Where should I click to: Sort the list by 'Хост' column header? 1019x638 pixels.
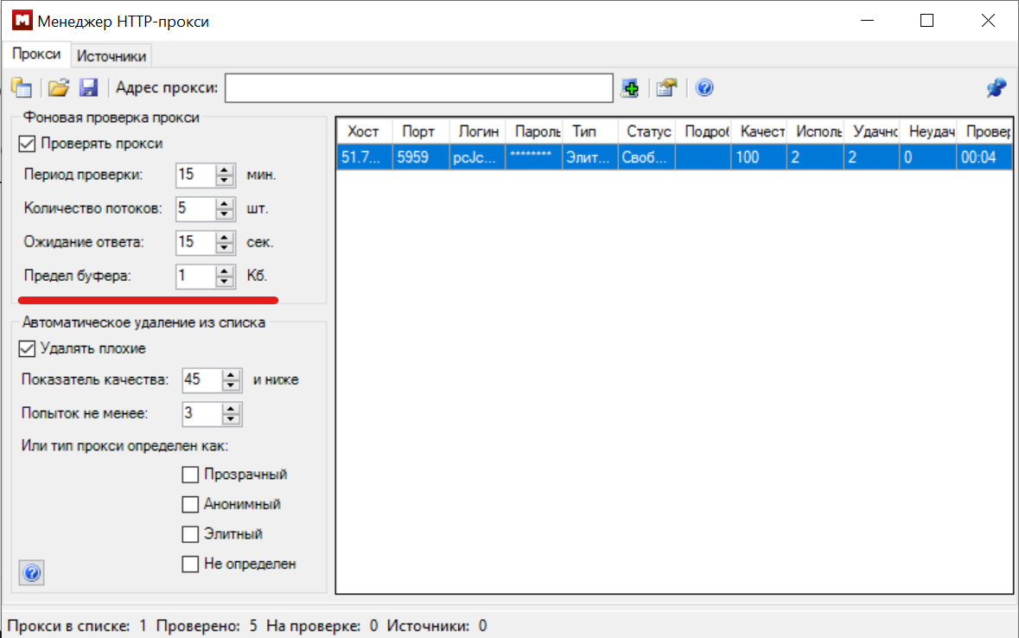point(363,131)
